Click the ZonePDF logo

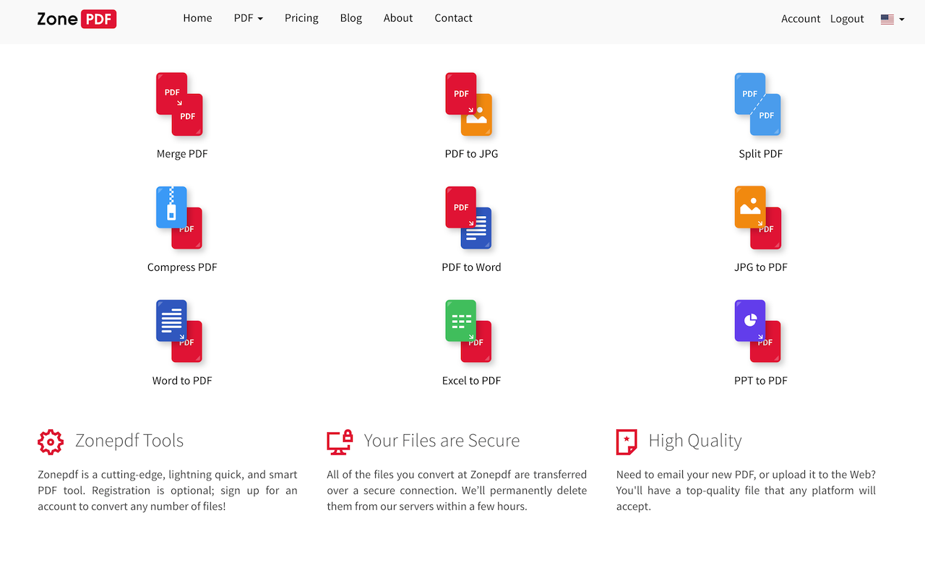pos(76,19)
